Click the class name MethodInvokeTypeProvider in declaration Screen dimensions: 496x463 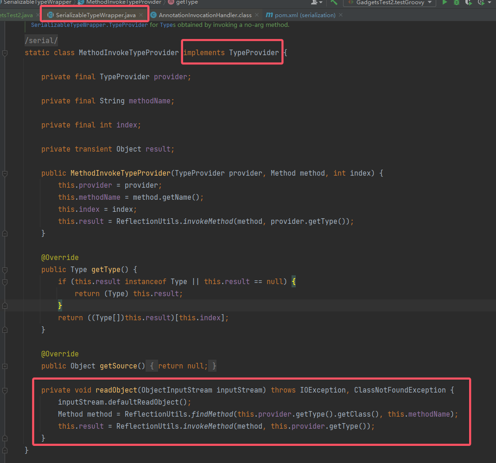pos(128,53)
